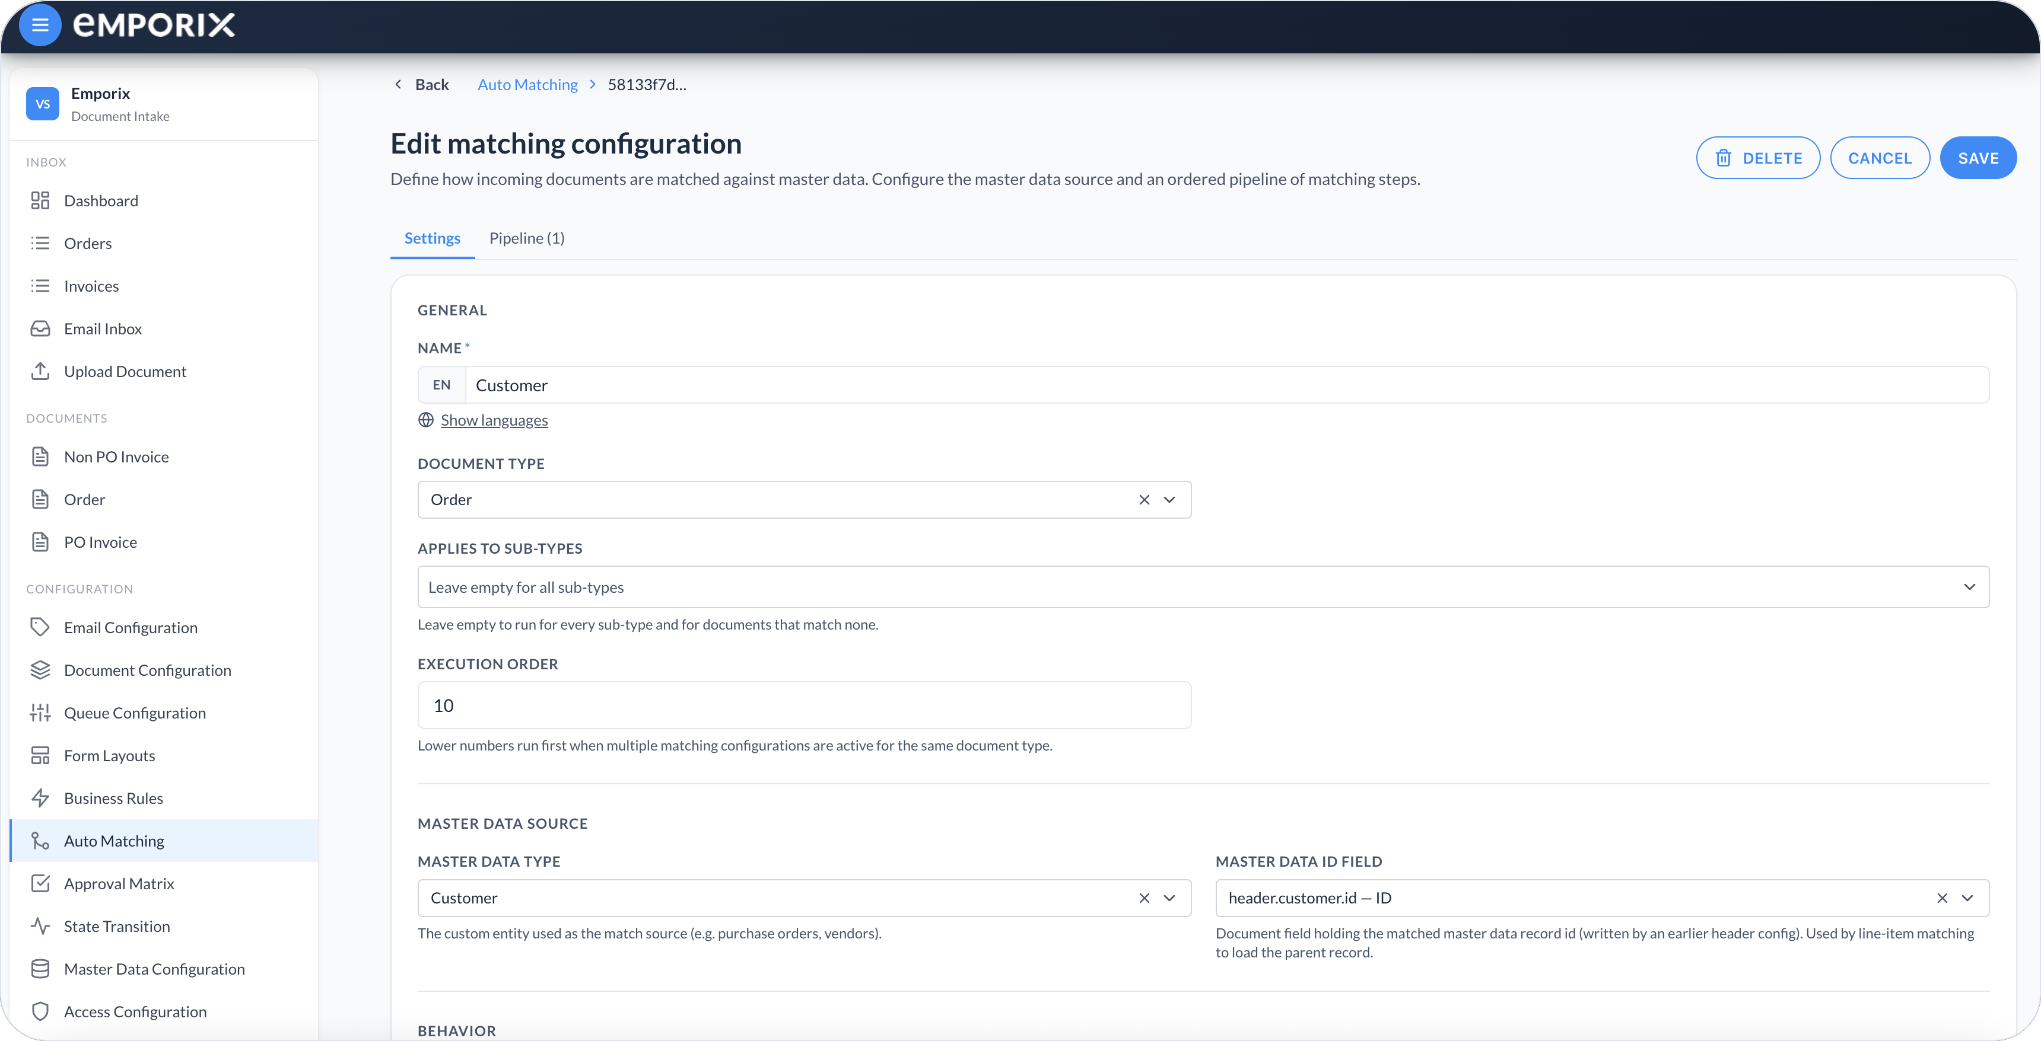Click the Invoices list icon
This screenshot has width=2041, height=1041.
40,286
